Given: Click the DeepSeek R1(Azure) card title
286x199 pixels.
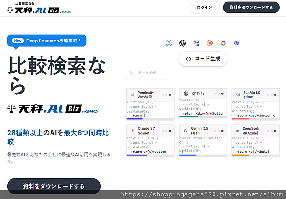Looking at the screenshot, I should point(251,131).
